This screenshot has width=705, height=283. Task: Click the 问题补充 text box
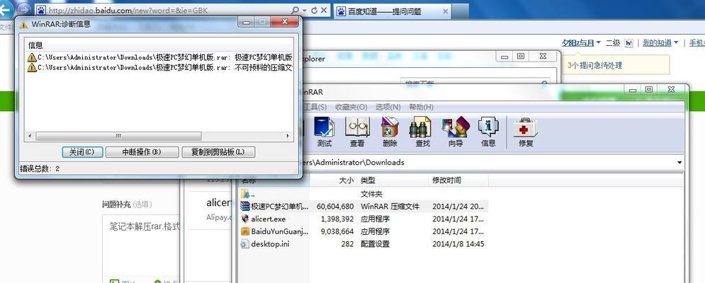click(x=142, y=245)
